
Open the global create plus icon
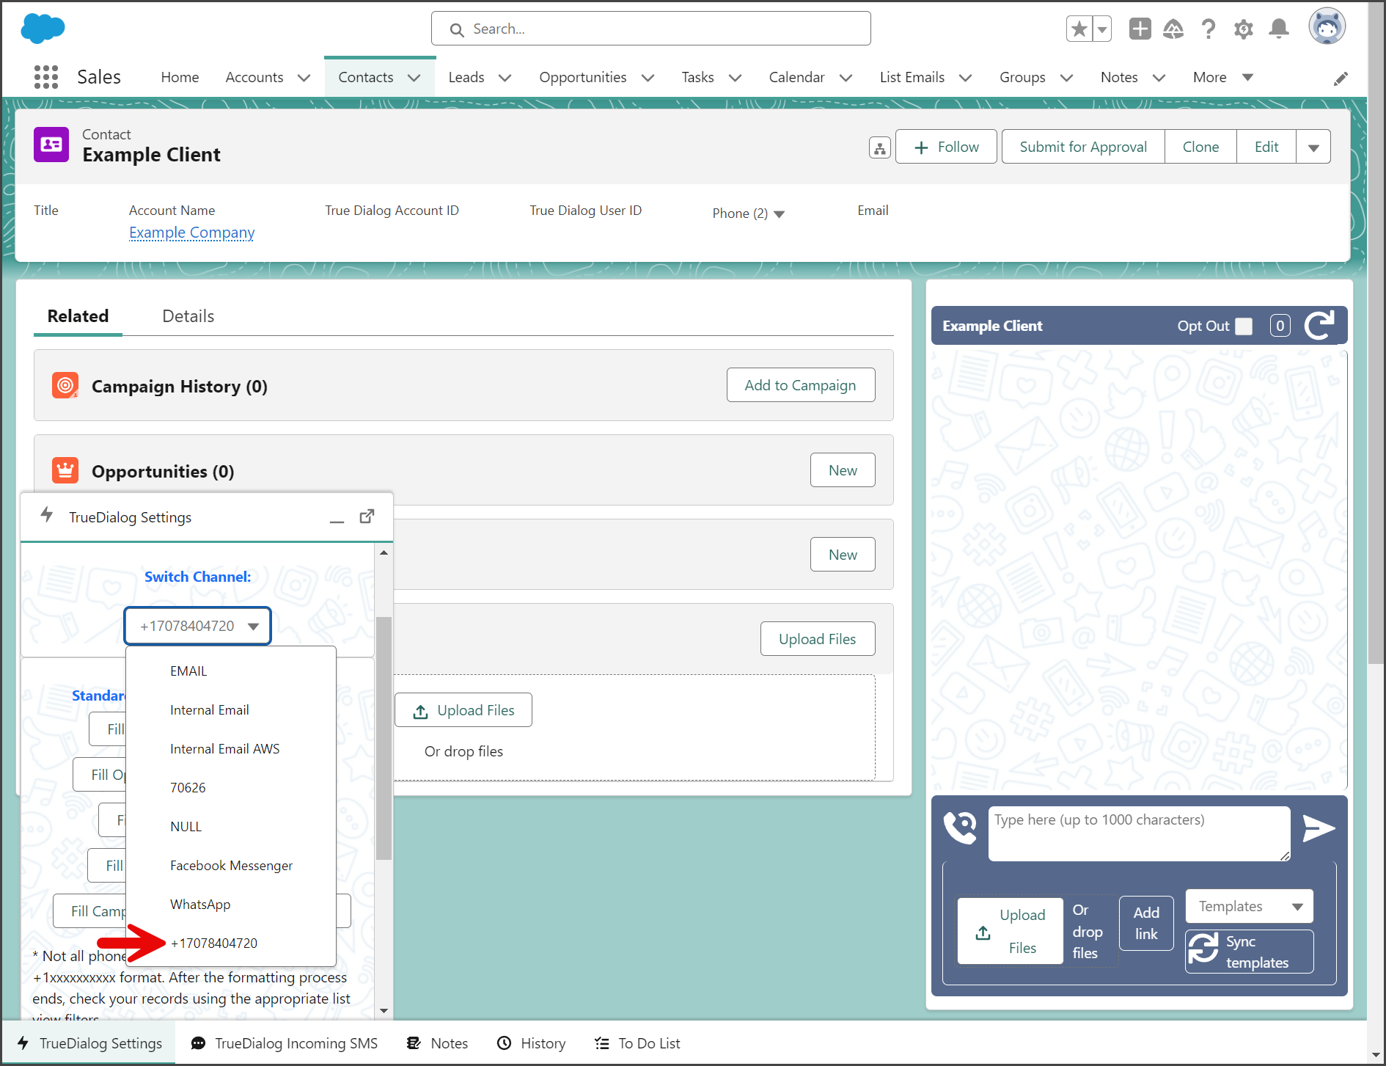(1140, 29)
